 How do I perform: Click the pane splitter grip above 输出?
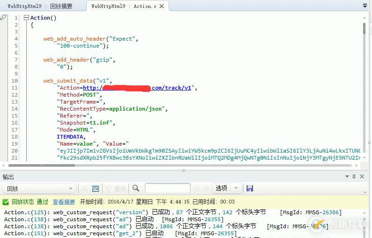tap(183, 170)
